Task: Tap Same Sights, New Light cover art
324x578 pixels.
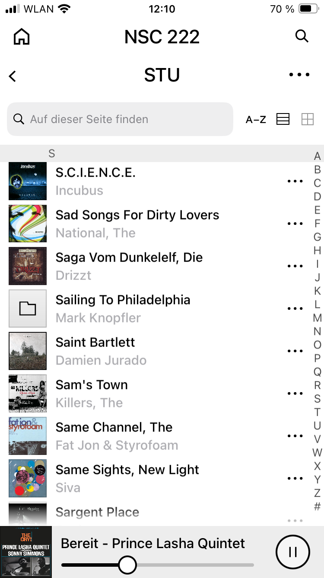Action: (x=28, y=478)
